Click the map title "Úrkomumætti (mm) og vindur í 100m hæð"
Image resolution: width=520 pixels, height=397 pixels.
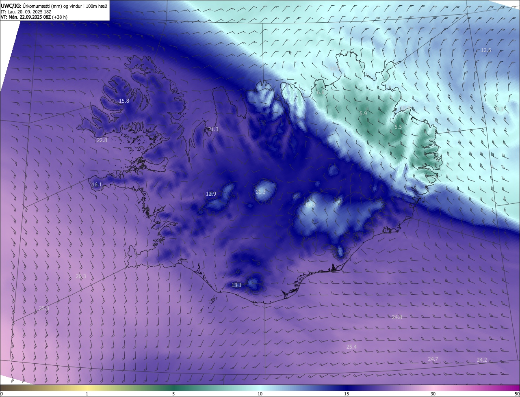[x=65, y=5]
